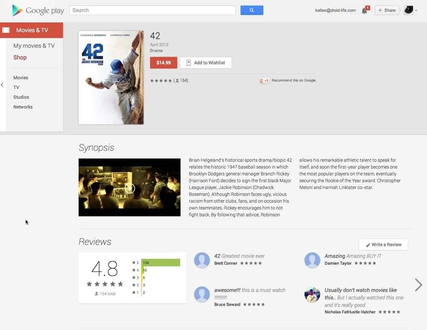The image size is (427, 330).
Task: Open My movies & TV section
Action: pos(34,46)
